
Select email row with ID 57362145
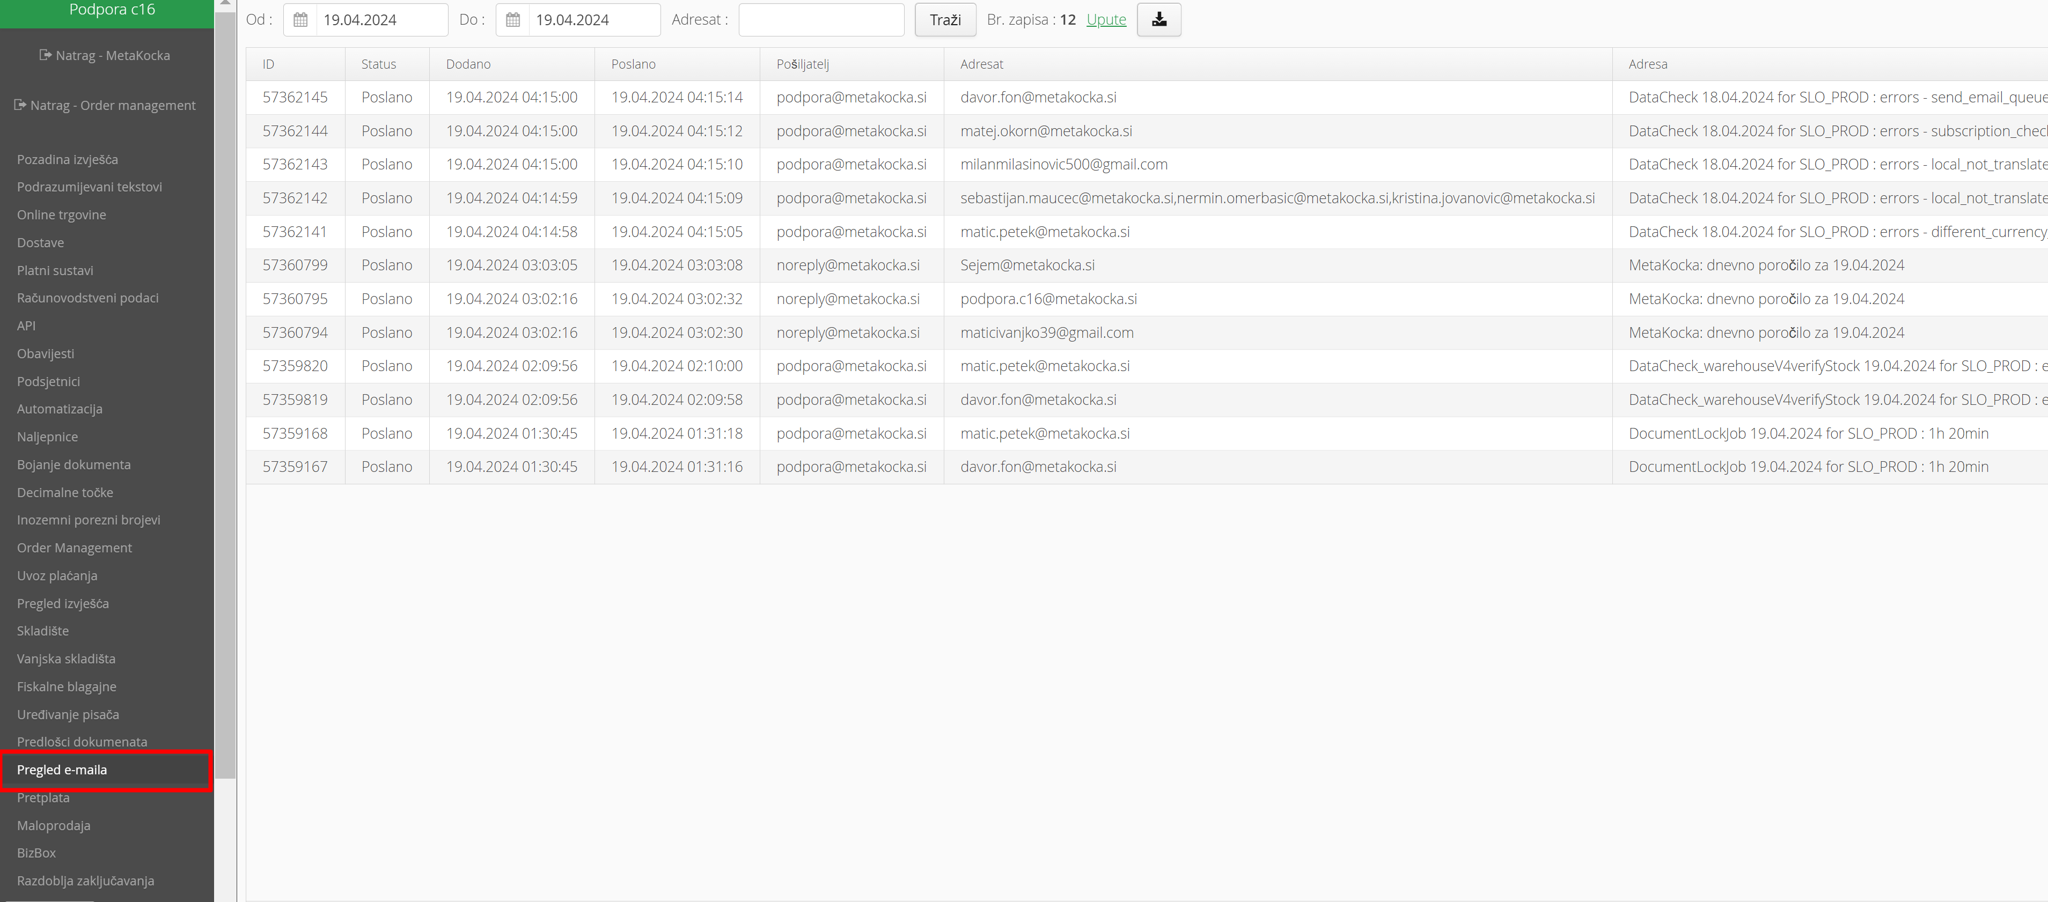(x=295, y=98)
